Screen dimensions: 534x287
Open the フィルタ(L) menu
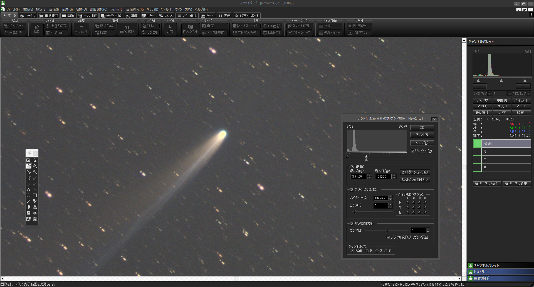117,9
